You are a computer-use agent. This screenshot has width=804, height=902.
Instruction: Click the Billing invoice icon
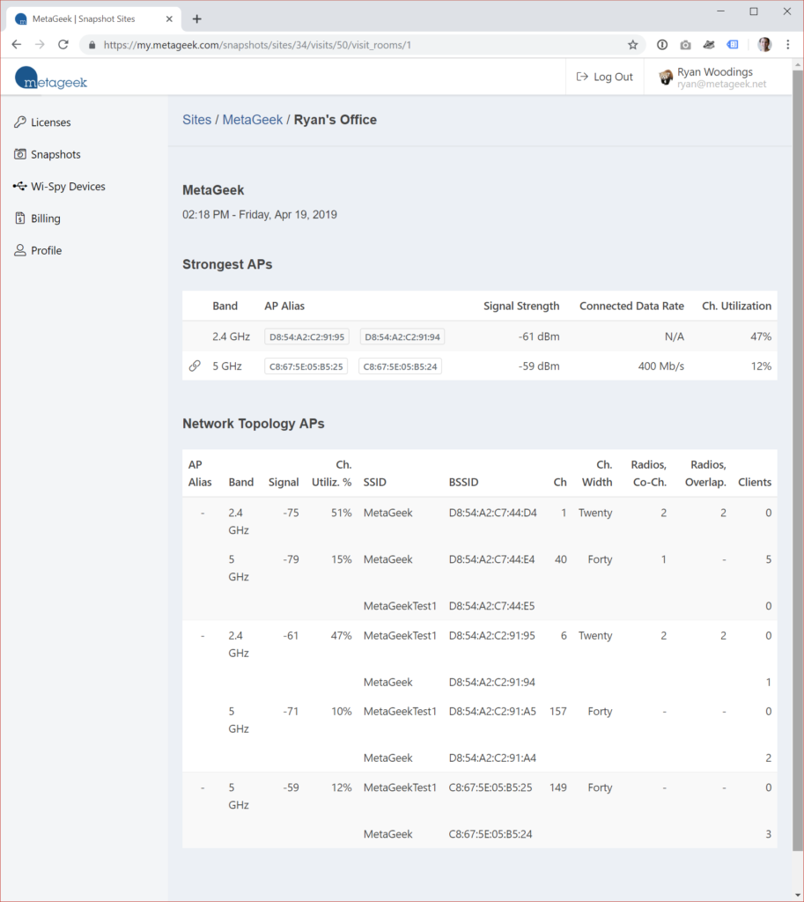[x=20, y=218]
